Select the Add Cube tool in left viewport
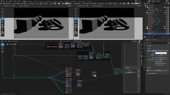Viewport: 170px width, 95px height. [x=2, y=35]
